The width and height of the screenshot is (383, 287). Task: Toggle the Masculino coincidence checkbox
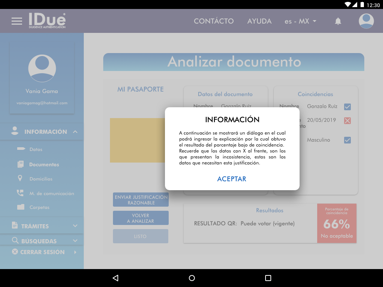pos(347,140)
